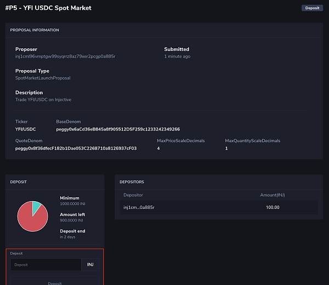Image resolution: width=329 pixels, height=285 pixels.
Task: Click the PROPOSAL INFORMATION panel header
Action: click(x=35, y=30)
